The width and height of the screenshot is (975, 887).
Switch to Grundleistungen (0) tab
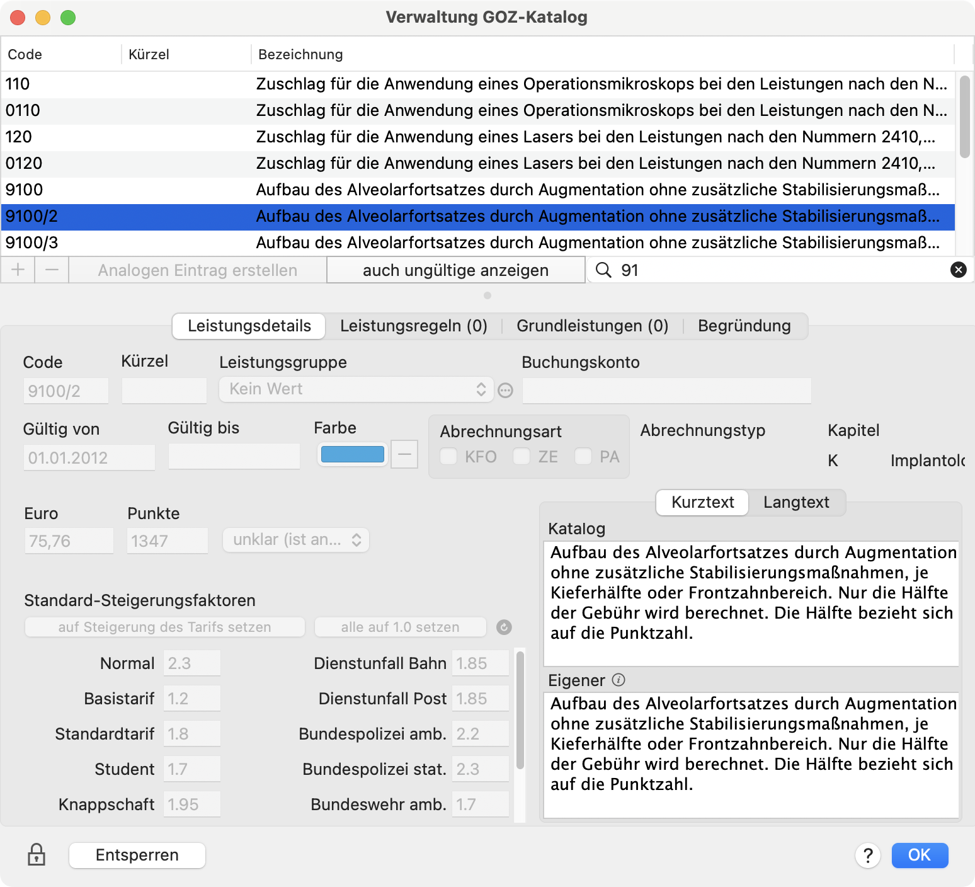pyautogui.click(x=592, y=326)
